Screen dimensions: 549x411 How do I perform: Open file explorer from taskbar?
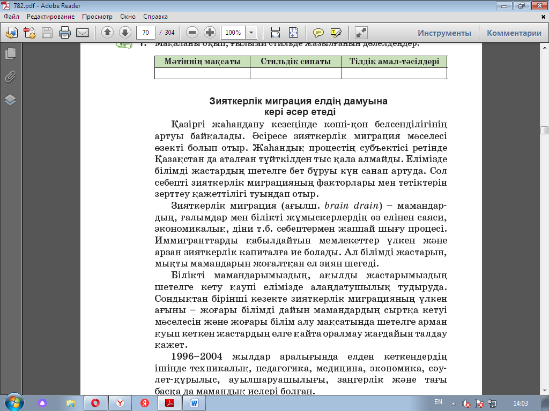(70, 404)
